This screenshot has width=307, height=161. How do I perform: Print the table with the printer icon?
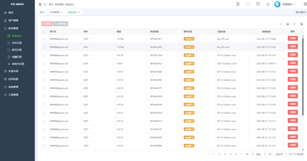[288, 24]
